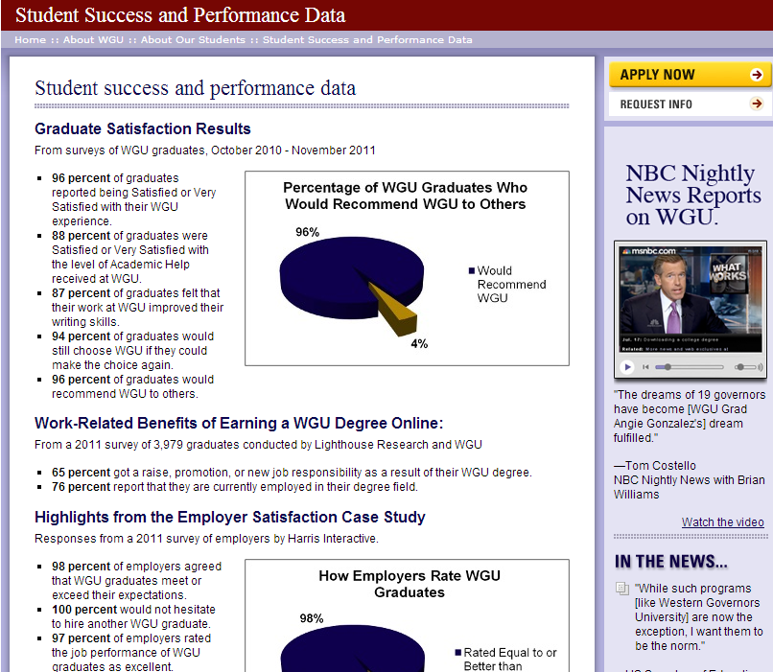The height and width of the screenshot is (672, 773).
Task: Click the '98 percent of employers agreed' bullet
Action: point(136,581)
